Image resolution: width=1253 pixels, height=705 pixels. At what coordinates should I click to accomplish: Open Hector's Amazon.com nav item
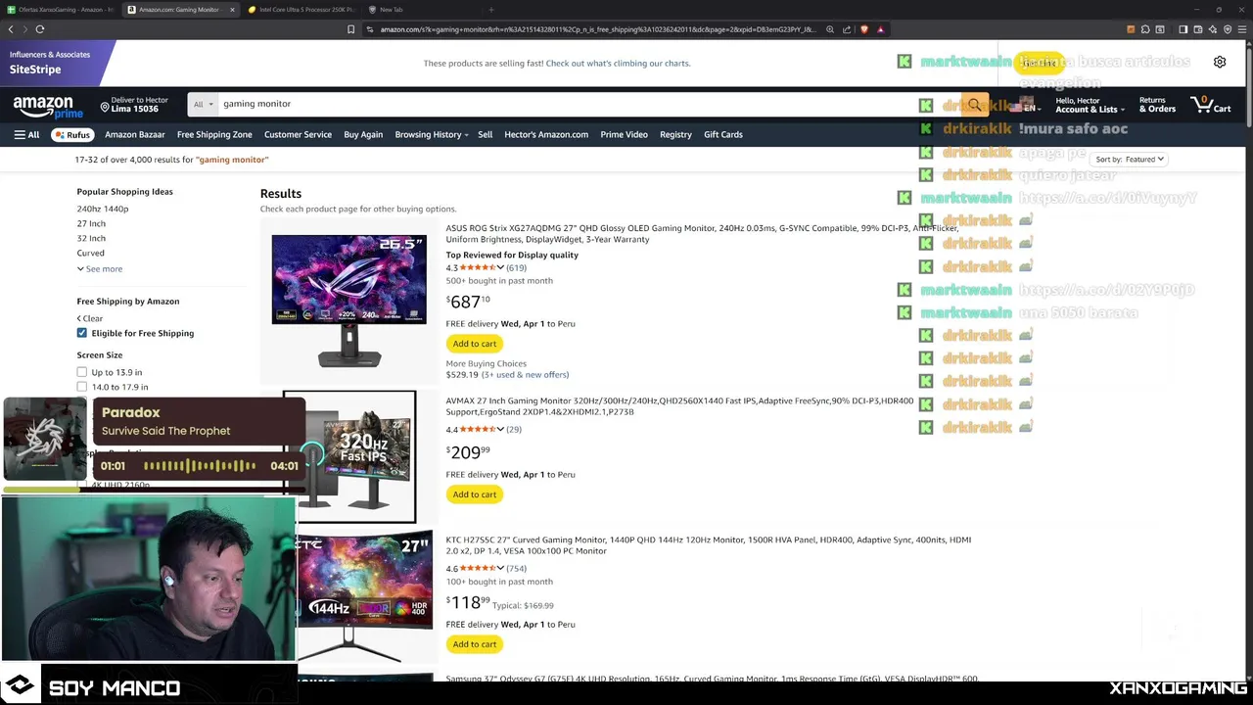pos(546,134)
